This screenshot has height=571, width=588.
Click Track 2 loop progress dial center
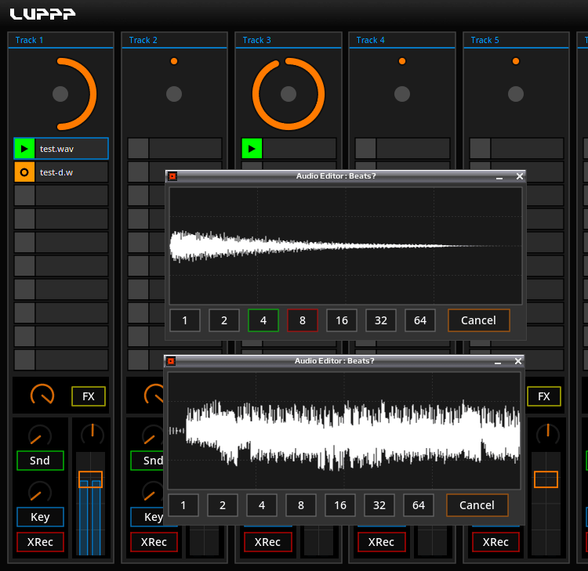pyautogui.click(x=174, y=94)
